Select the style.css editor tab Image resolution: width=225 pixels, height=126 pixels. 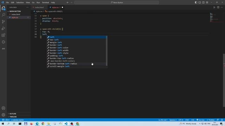point(56,7)
